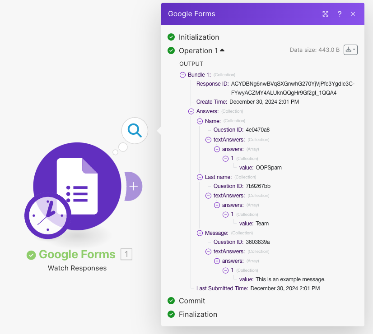Add another module with the plus handle
The height and width of the screenshot is (334, 373).
(134, 186)
